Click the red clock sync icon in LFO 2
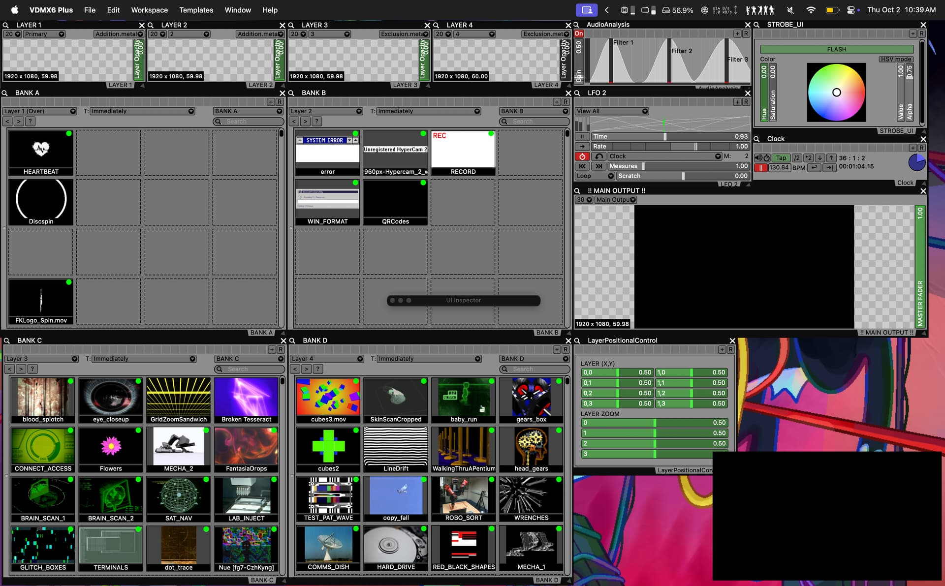The height and width of the screenshot is (586, 945). click(582, 156)
